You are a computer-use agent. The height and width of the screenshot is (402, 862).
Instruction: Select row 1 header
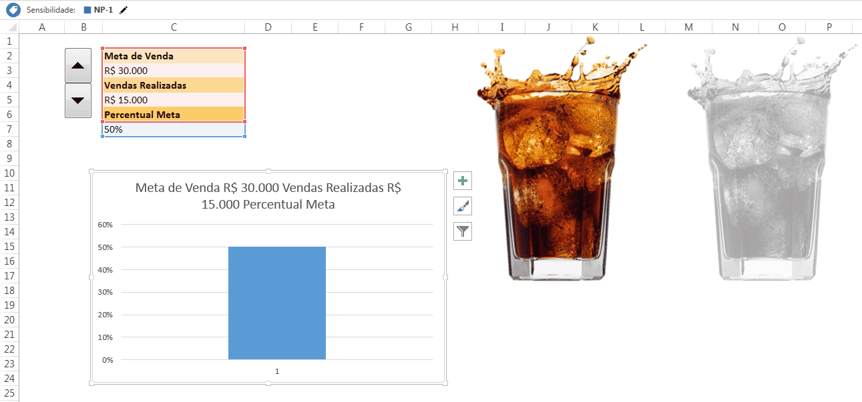coord(9,41)
